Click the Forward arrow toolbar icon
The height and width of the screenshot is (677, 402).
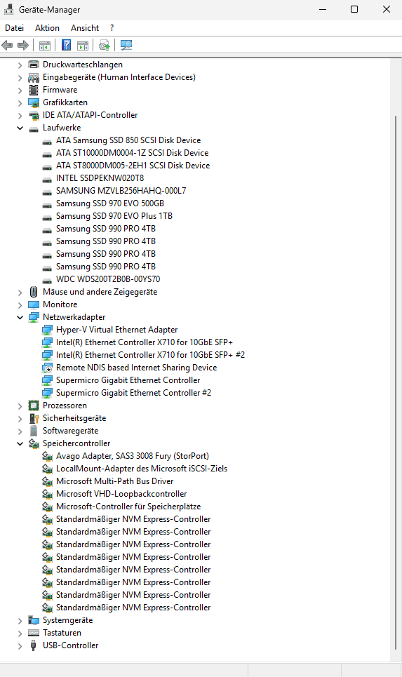pyautogui.click(x=23, y=45)
